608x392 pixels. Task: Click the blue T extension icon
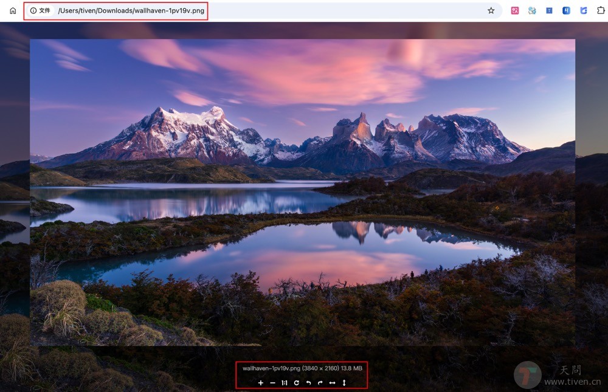[548, 10]
